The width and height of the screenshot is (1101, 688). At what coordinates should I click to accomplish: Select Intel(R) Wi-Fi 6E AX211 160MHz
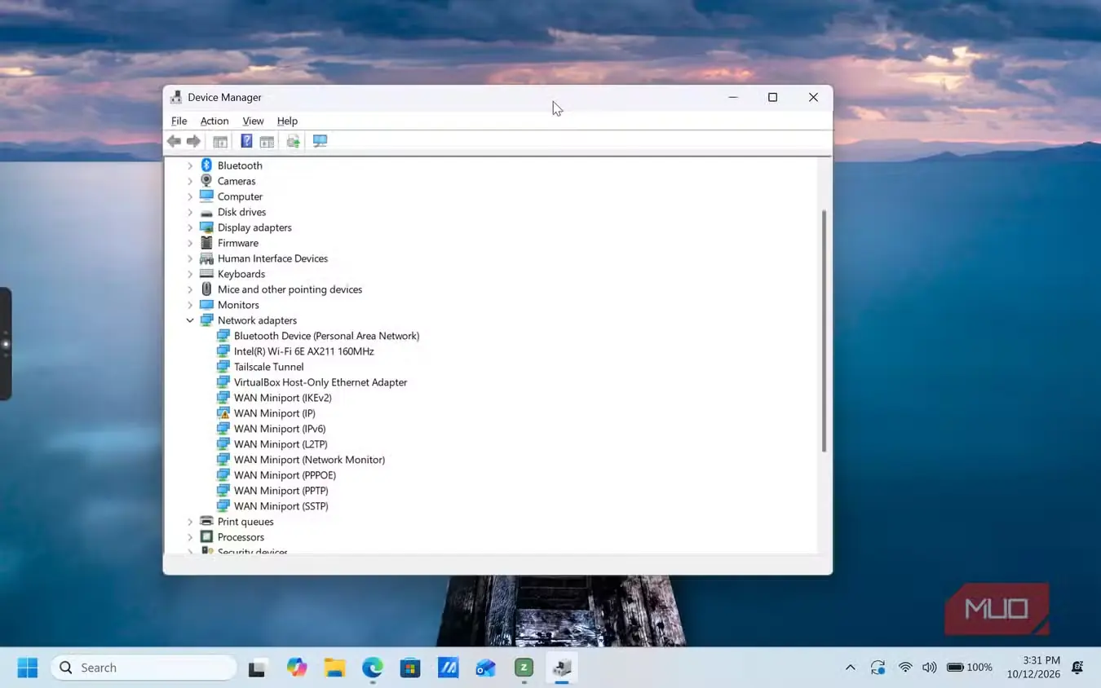[303, 351]
